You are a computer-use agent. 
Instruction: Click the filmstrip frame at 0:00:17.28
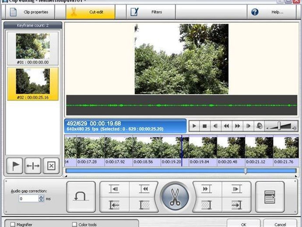91,148
